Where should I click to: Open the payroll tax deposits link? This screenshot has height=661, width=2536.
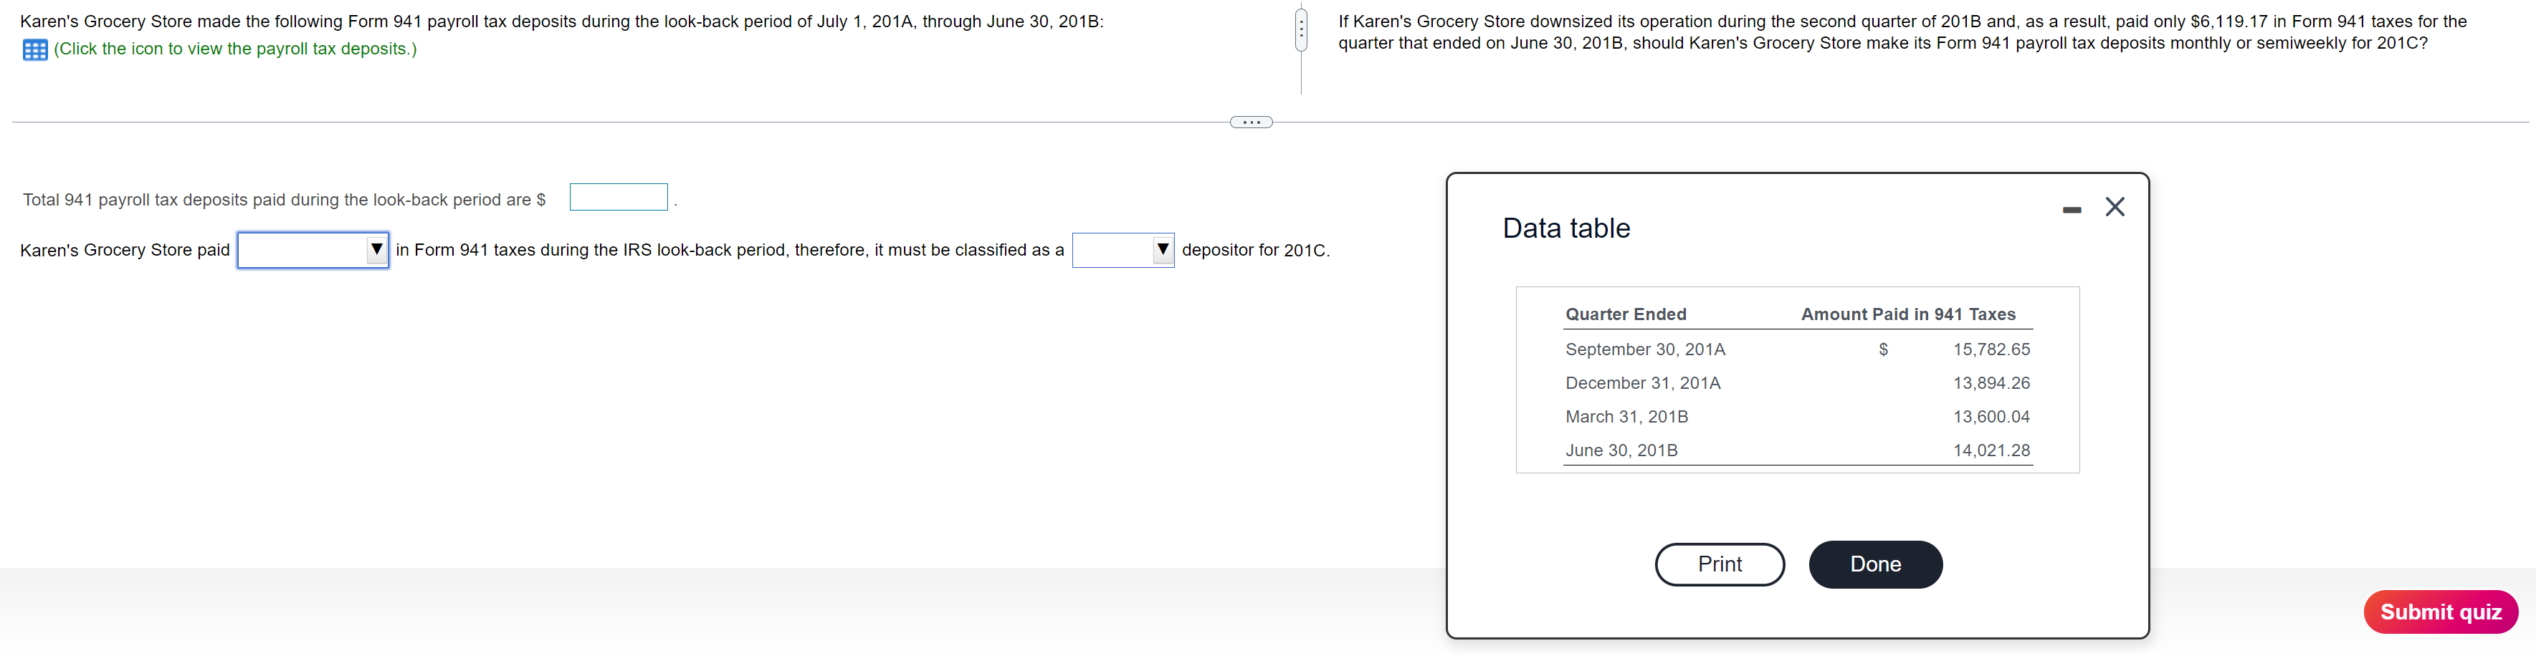234,48
